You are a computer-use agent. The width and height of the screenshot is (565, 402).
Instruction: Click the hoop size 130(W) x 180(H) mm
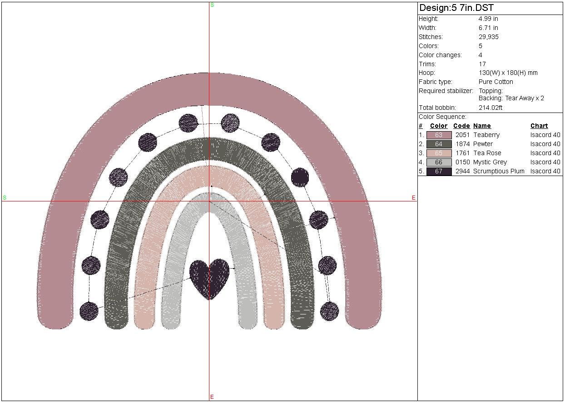[508, 73]
